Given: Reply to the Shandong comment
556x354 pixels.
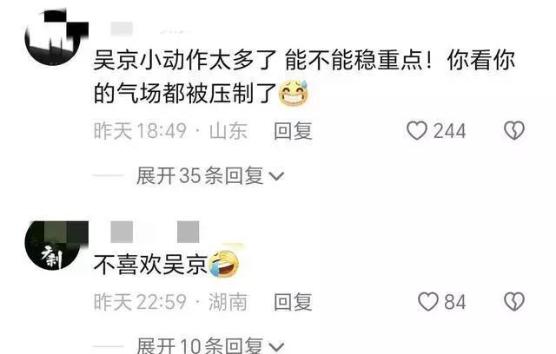Looking at the screenshot, I should coord(293,131).
